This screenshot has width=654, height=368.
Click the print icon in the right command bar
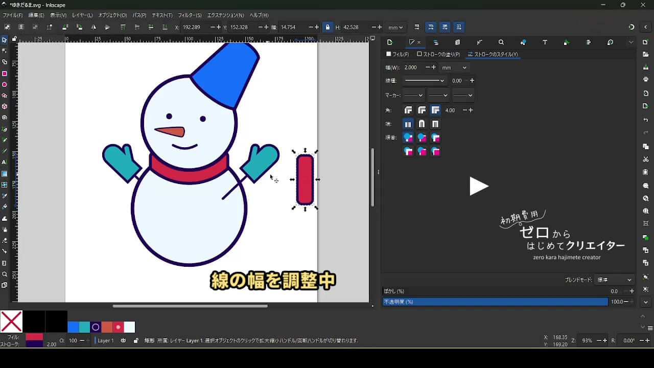coord(646,79)
